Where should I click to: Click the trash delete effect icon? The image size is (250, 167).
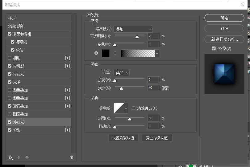pyautogui.click(x=71, y=157)
